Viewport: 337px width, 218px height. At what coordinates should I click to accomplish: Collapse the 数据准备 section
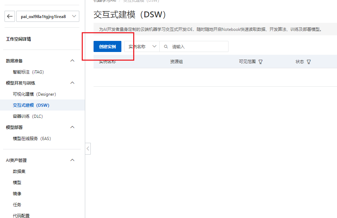72,61
